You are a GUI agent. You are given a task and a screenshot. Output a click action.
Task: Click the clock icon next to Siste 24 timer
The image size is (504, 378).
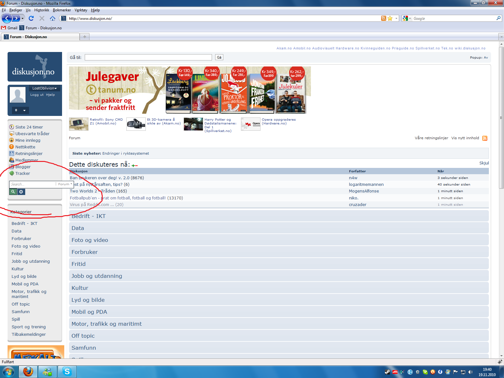point(12,127)
